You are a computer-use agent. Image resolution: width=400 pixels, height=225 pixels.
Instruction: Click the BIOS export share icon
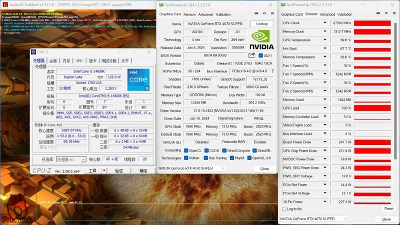pos(252,55)
